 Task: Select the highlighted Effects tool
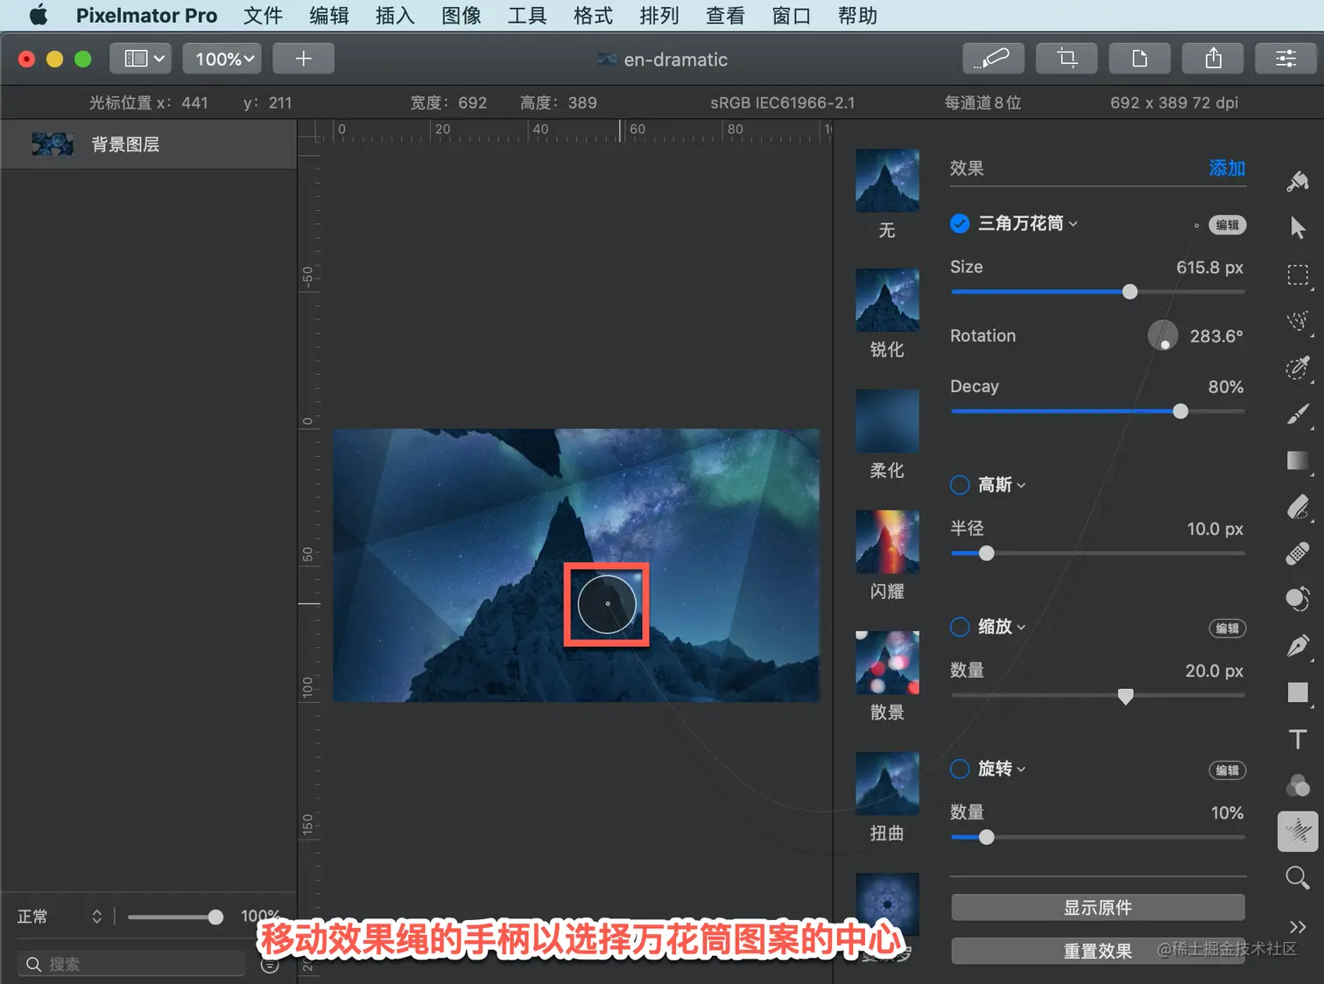click(x=1298, y=832)
